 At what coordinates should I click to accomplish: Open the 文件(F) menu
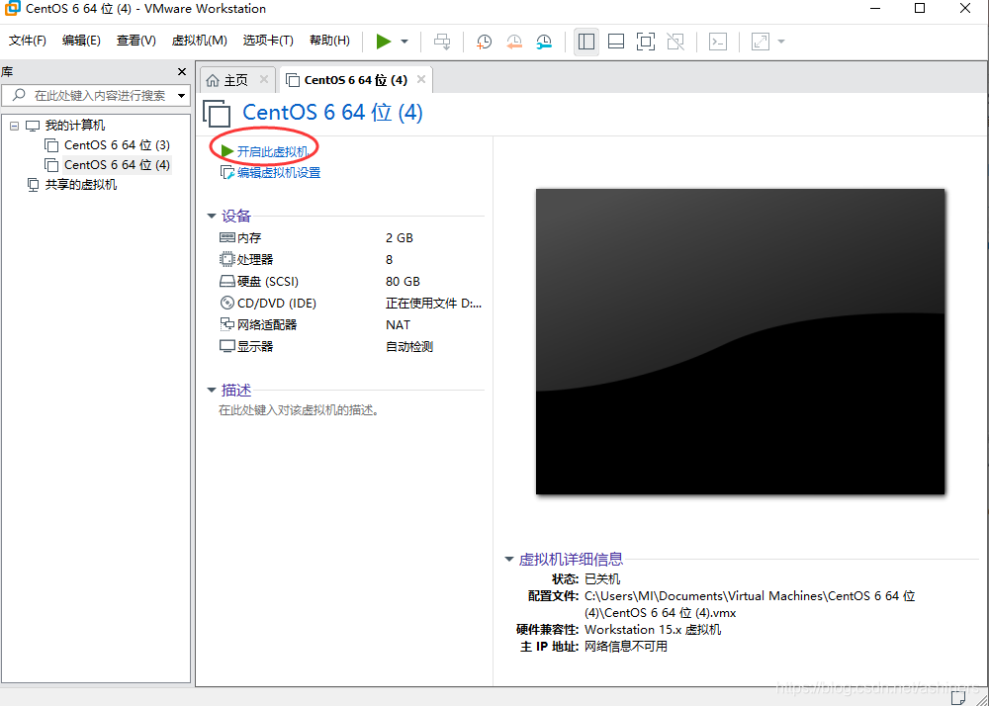point(28,41)
